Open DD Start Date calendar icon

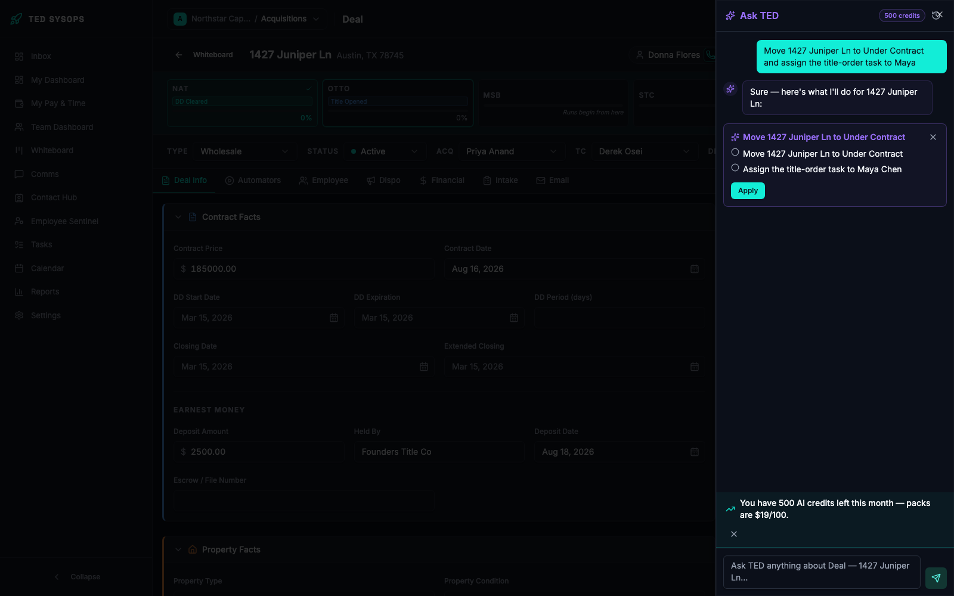[334, 318]
